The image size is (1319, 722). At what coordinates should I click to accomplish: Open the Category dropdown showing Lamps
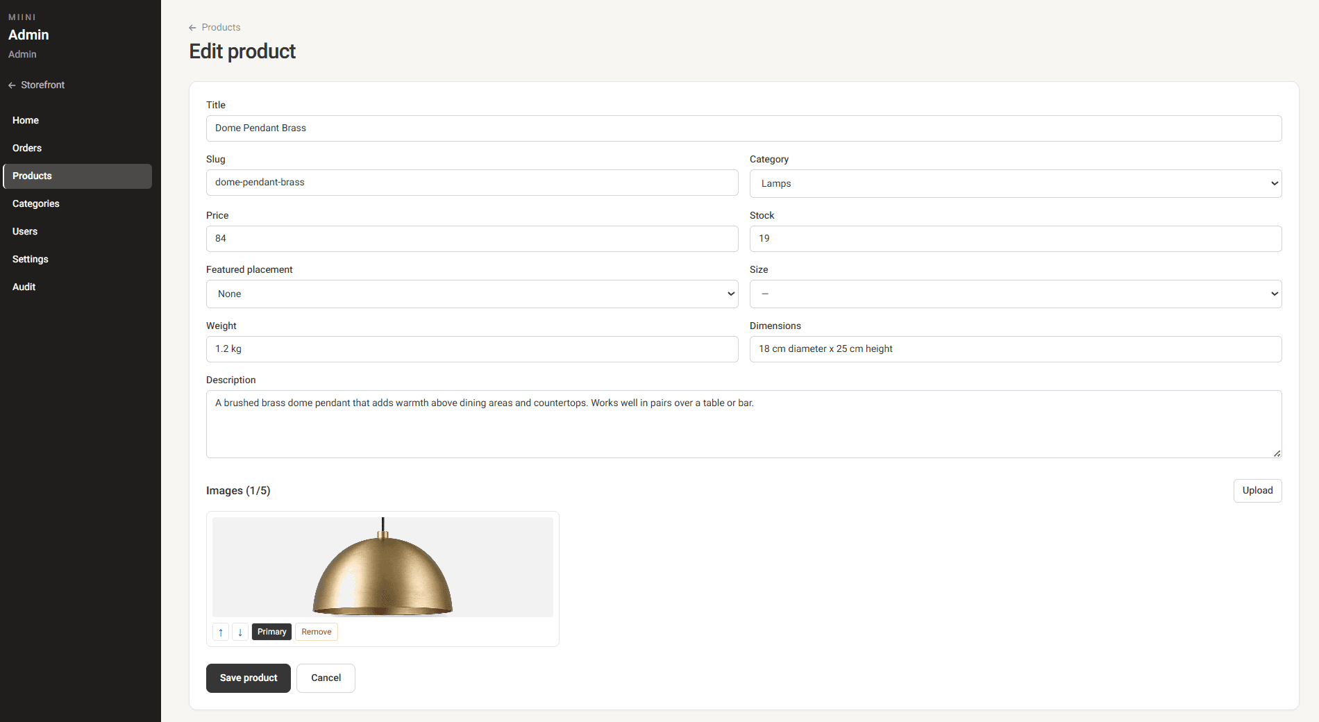1016,183
